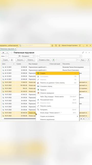Open the history clock icon
Viewport: 92px width, 165px height.
pyautogui.click(x=56, y=45)
